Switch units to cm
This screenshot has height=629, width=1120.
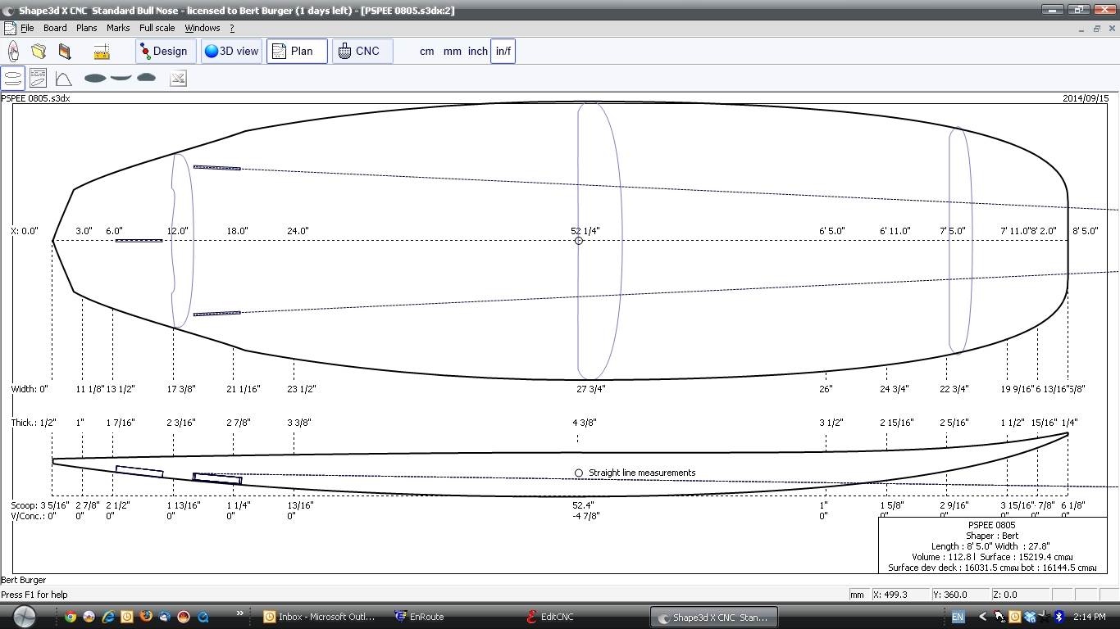coord(426,51)
